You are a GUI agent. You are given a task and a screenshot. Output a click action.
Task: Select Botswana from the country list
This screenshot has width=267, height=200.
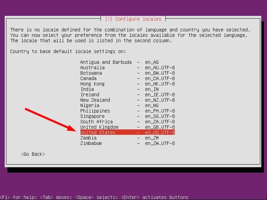point(128,73)
